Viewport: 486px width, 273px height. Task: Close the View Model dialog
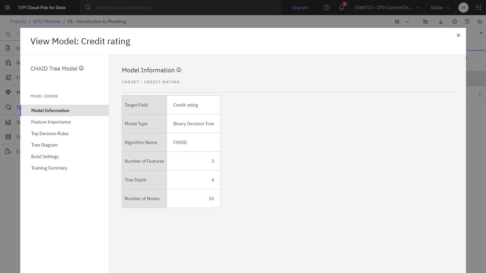(x=458, y=35)
